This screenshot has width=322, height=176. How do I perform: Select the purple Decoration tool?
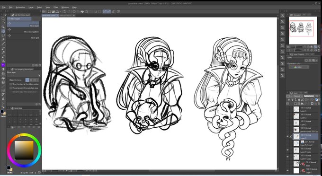click(3, 65)
